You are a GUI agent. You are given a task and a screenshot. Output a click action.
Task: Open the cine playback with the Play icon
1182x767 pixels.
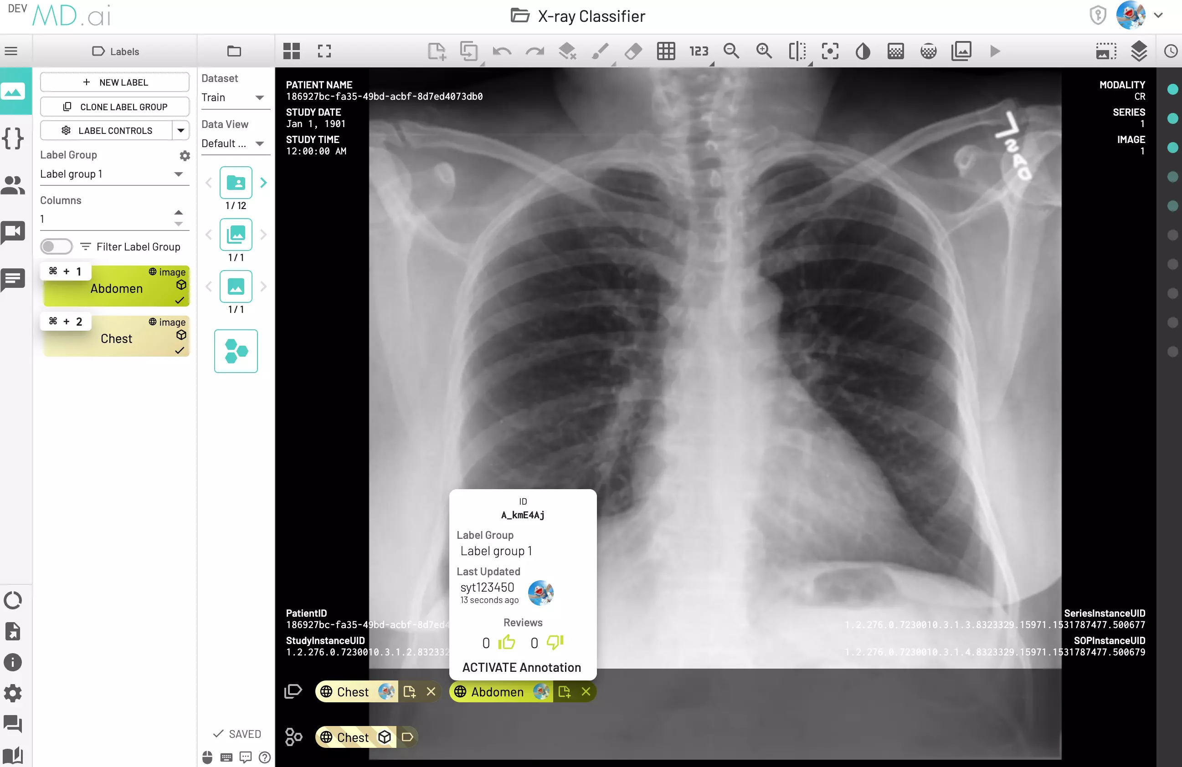point(995,51)
